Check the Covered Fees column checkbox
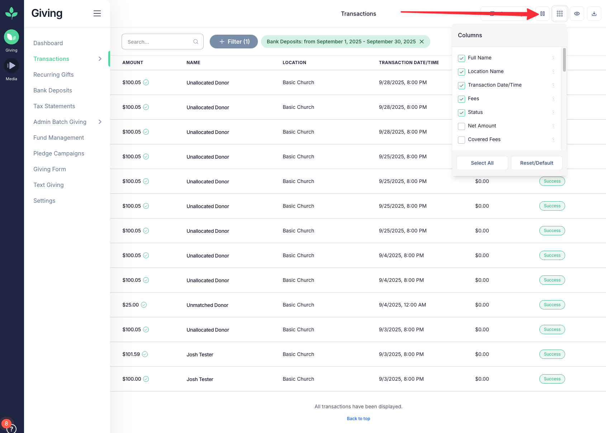Screen dimensions: 606x433 461,140
